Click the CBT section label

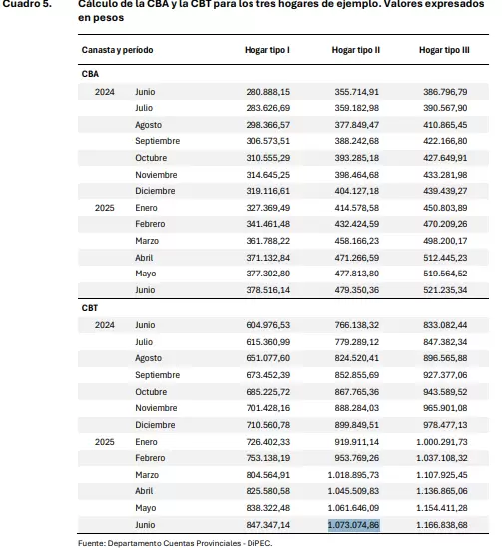coord(90,308)
